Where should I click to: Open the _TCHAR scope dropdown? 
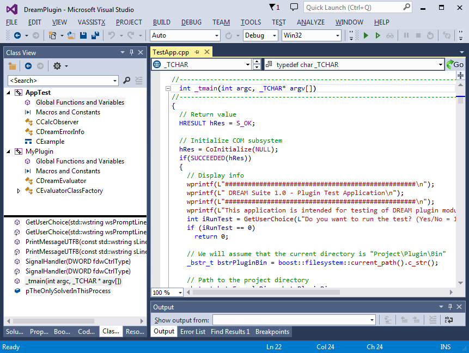click(248, 65)
